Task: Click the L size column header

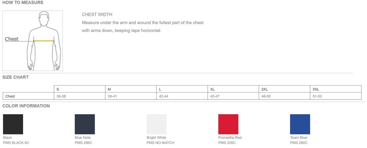Action: click(160, 89)
